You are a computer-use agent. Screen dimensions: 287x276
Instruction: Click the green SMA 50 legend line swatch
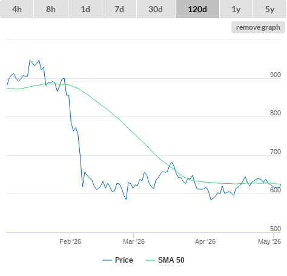coord(150,260)
